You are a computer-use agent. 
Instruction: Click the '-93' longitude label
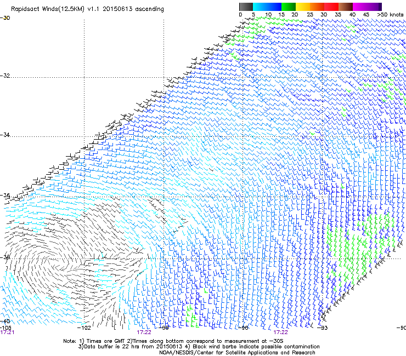322,328
